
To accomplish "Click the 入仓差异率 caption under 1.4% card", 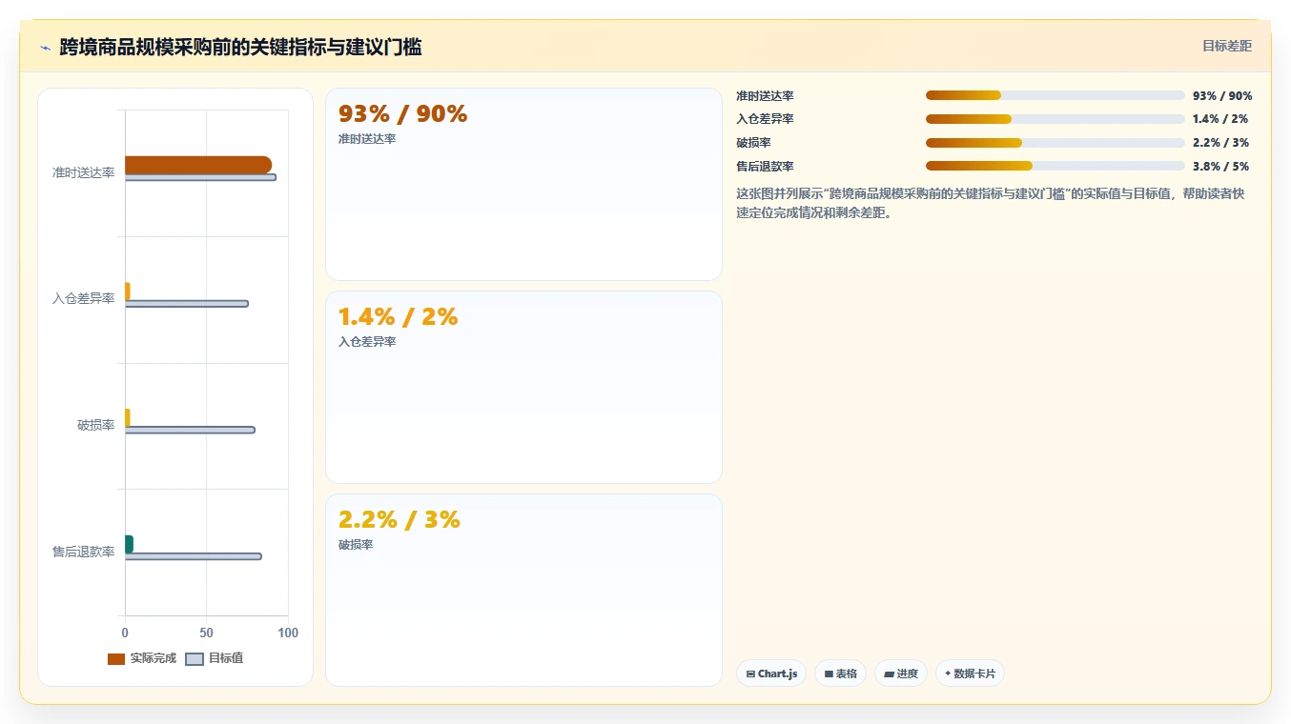I will point(367,342).
